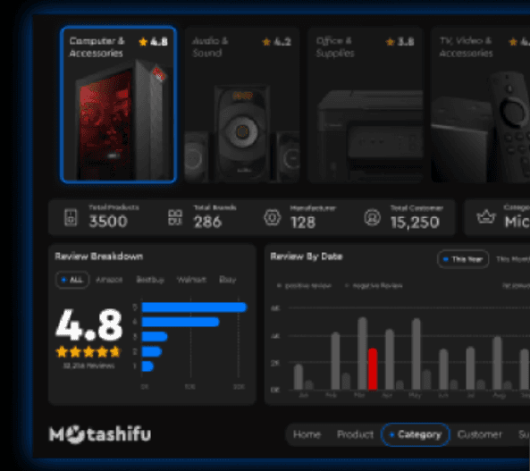Open the Category tab
The width and height of the screenshot is (530, 471).
415,434
